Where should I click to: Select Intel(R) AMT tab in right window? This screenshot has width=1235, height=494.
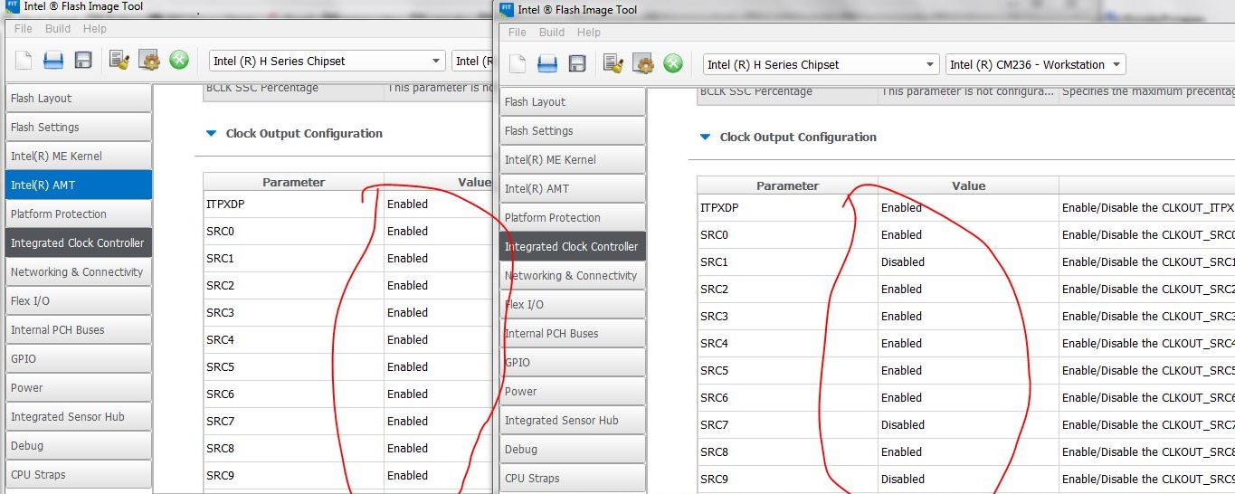[x=573, y=189]
